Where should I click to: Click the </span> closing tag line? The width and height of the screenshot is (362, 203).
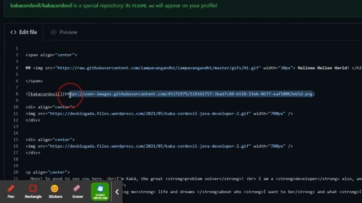(34, 81)
